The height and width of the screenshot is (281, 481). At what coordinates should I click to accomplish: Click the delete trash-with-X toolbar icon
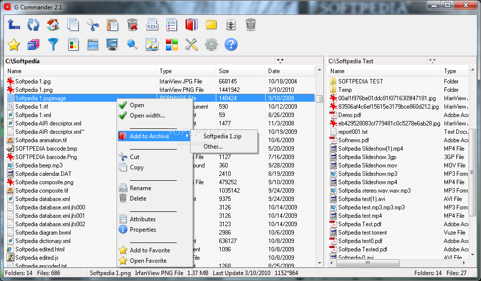pyautogui.click(x=132, y=25)
